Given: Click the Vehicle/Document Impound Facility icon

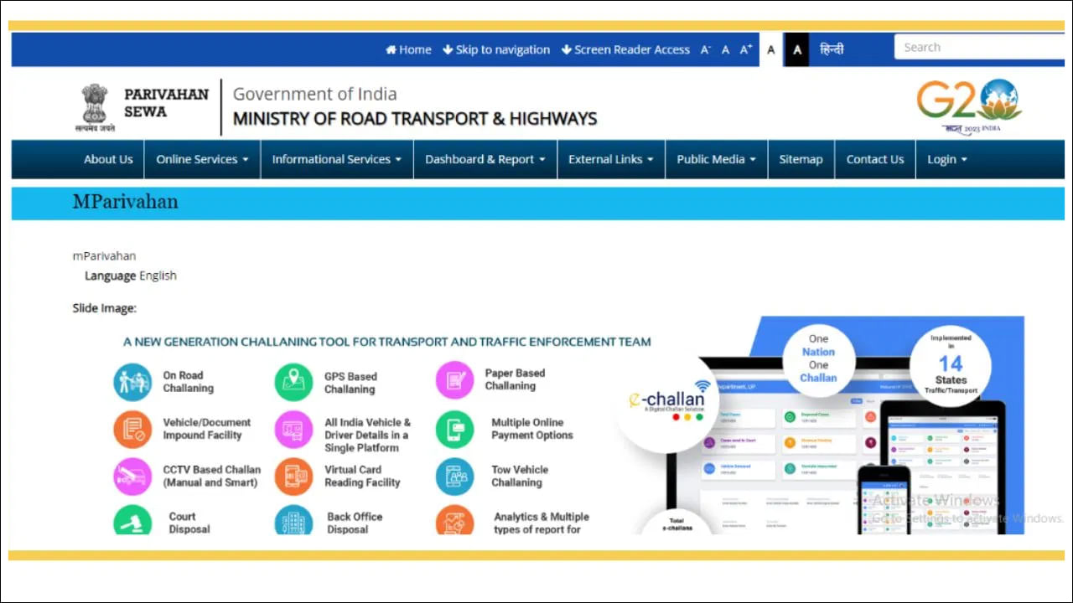Looking at the screenshot, I should (132, 430).
